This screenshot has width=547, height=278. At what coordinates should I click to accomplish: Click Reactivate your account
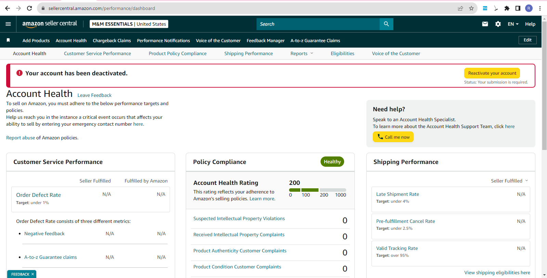[492, 73]
